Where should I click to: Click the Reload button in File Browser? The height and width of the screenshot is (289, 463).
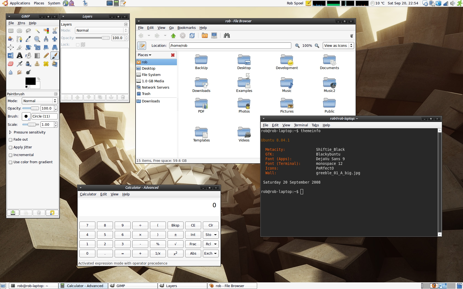(x=192, y=36)
